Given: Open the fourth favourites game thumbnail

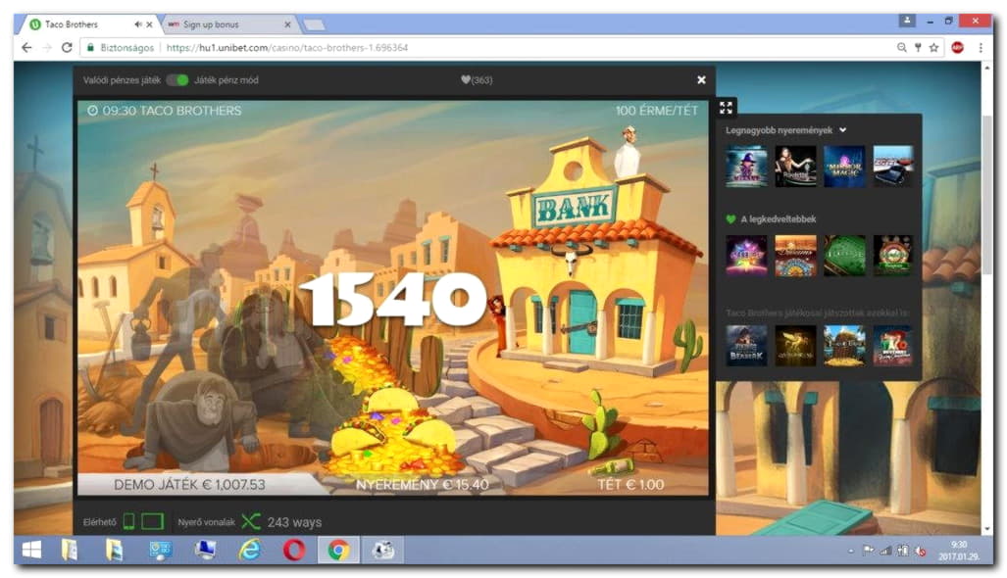Looking at the screenshot, I should (892, 256).
